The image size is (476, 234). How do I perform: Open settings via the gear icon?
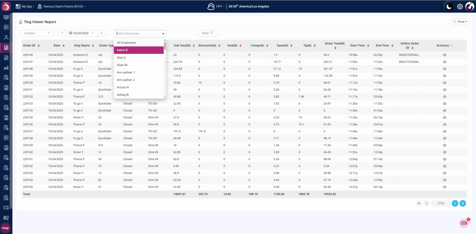pyautogui.click(x=460, y=7)
